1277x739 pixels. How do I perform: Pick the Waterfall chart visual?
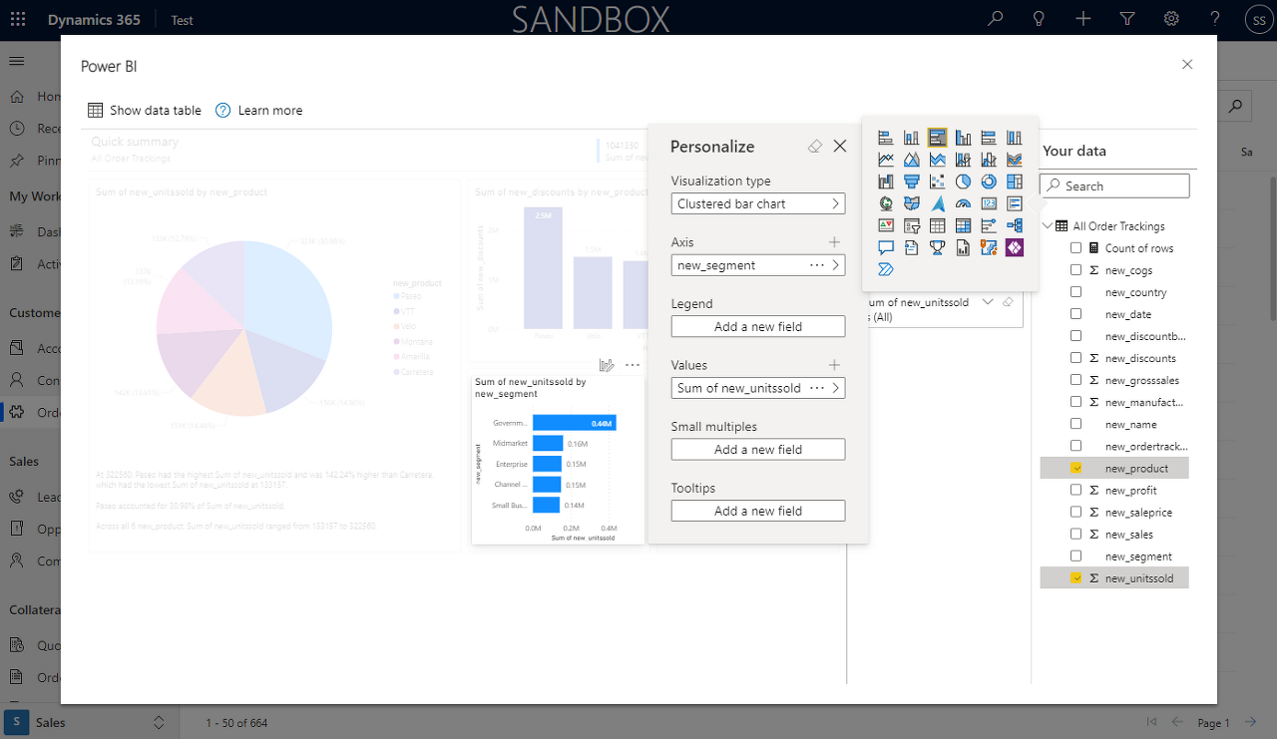[885, 182]
